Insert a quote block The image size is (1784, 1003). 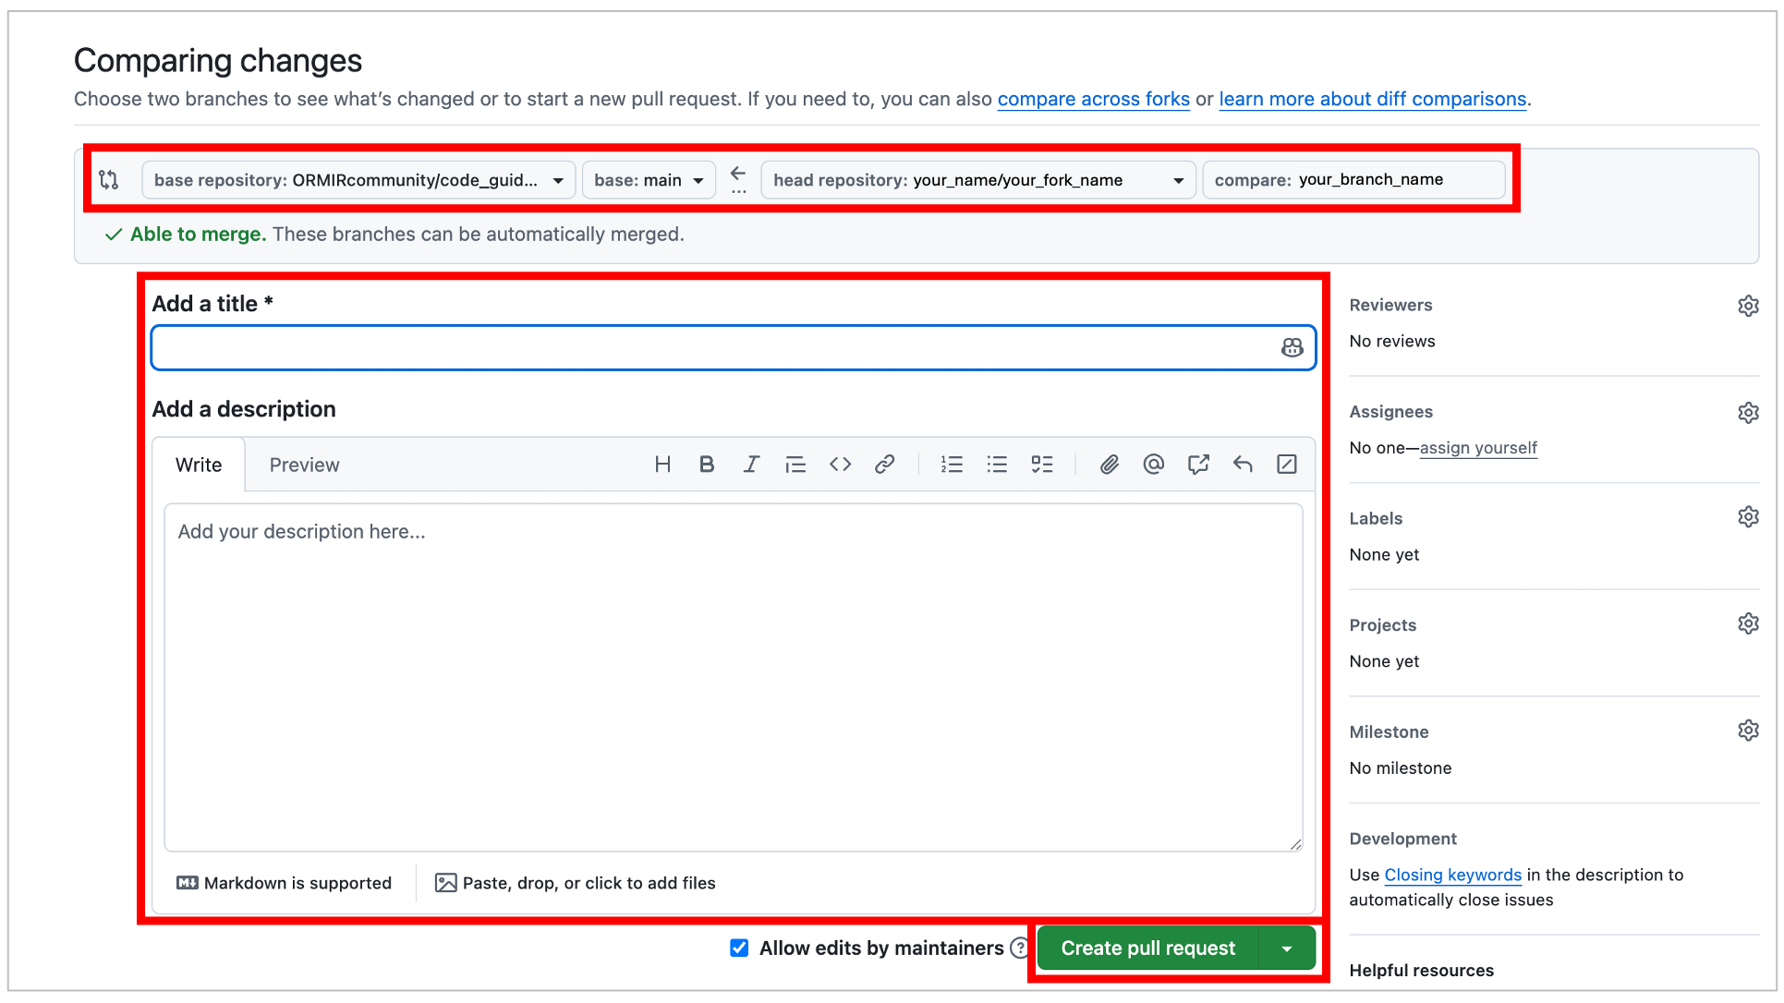(795, 465)
